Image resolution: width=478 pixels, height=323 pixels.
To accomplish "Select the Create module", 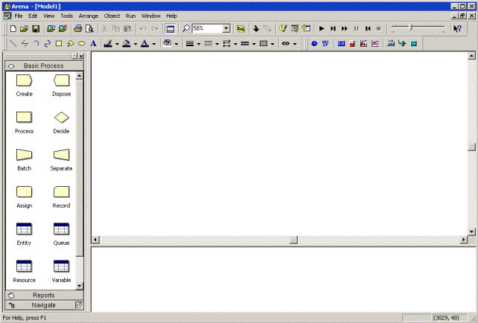I will coord(24,86).
